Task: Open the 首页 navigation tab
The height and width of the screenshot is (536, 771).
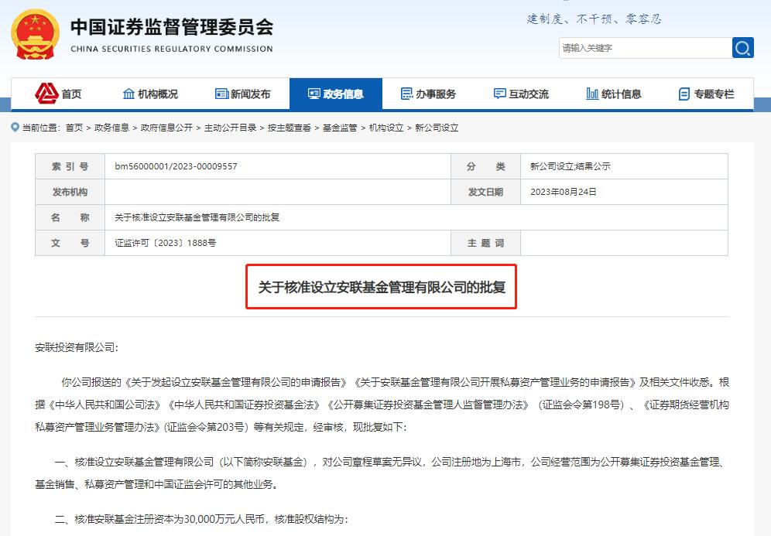Action: tap(57, 94)
